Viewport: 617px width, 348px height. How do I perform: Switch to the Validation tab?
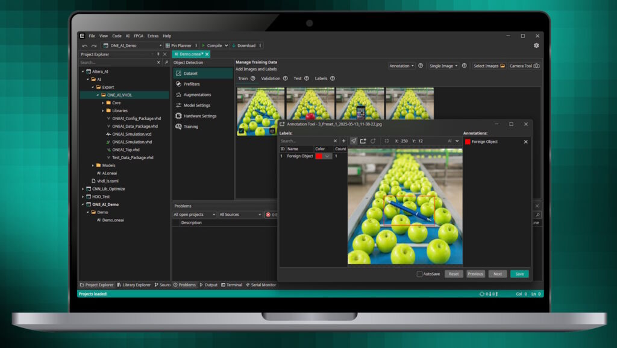click(x=271, y=78)
